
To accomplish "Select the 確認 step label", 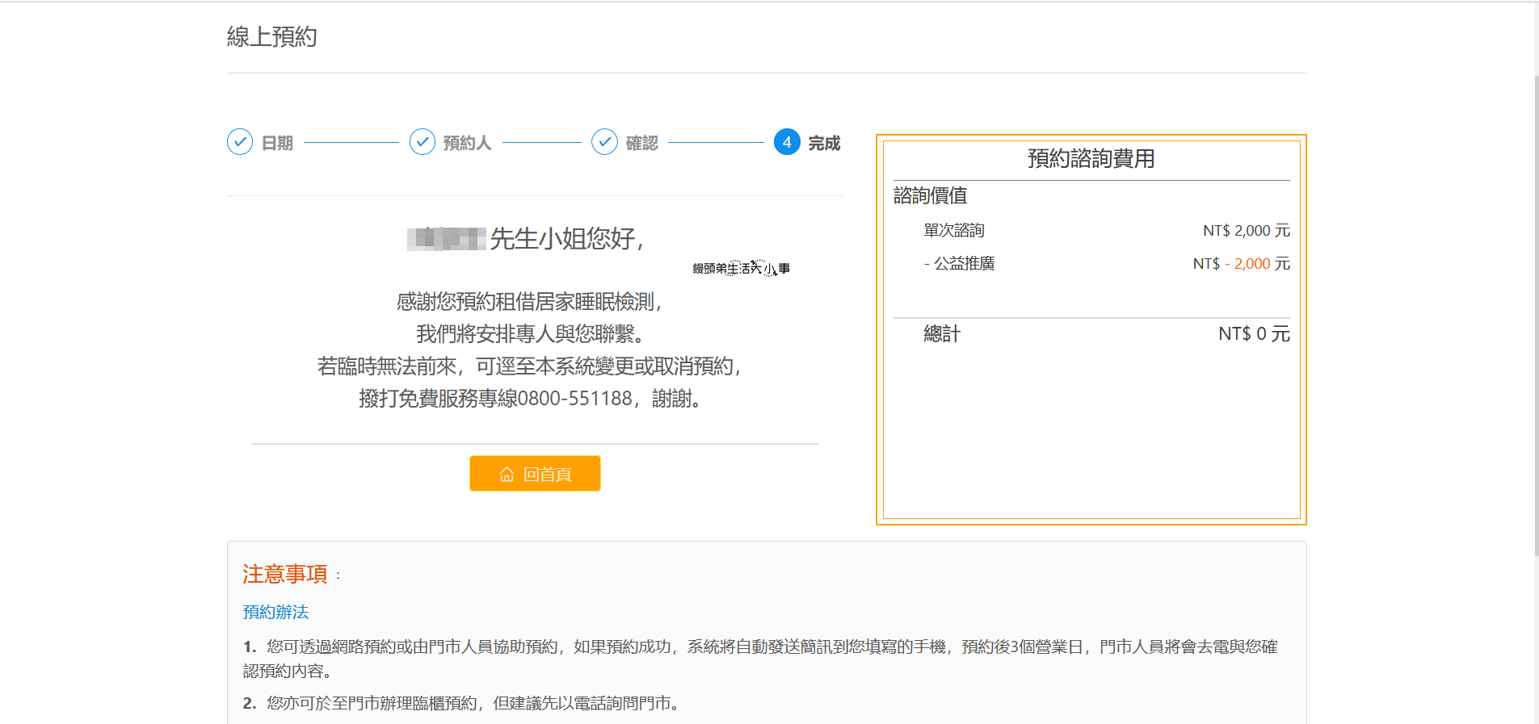I will point(641,143).
